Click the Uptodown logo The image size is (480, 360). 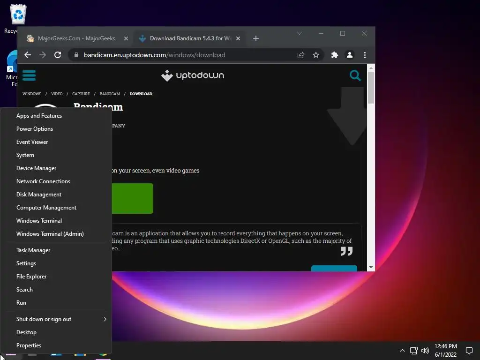tap(193, 75)
